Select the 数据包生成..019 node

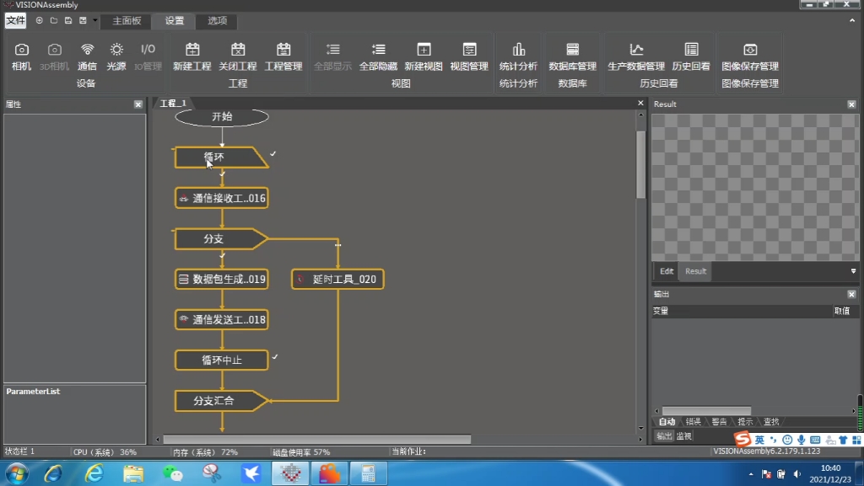point(222,279)
